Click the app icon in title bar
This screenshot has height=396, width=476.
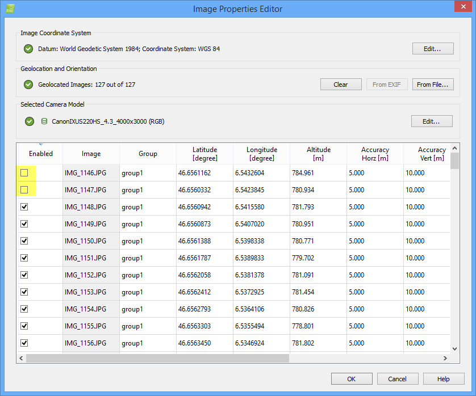[x=10, y=9]
